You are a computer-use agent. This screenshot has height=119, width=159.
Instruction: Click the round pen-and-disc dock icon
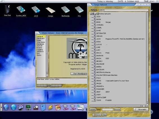21,107
